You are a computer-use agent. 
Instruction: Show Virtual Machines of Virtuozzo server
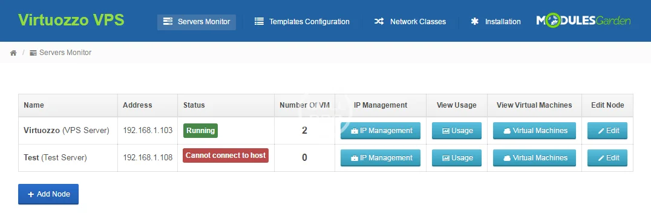(x=534, y=131)
